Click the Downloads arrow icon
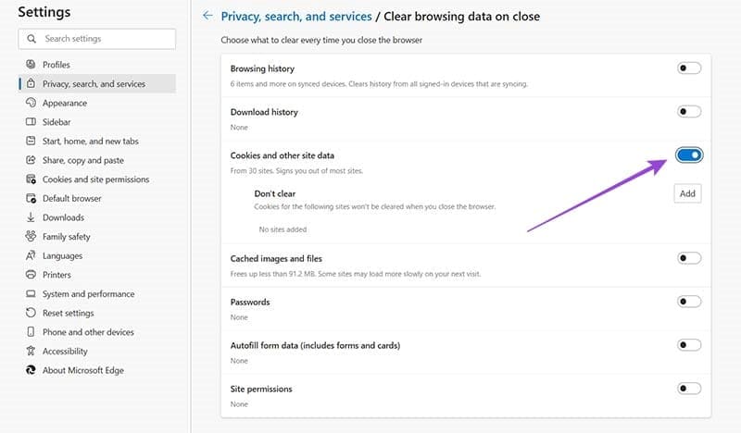The width and height of the screenshot is (741, 433). pos(31,217)
